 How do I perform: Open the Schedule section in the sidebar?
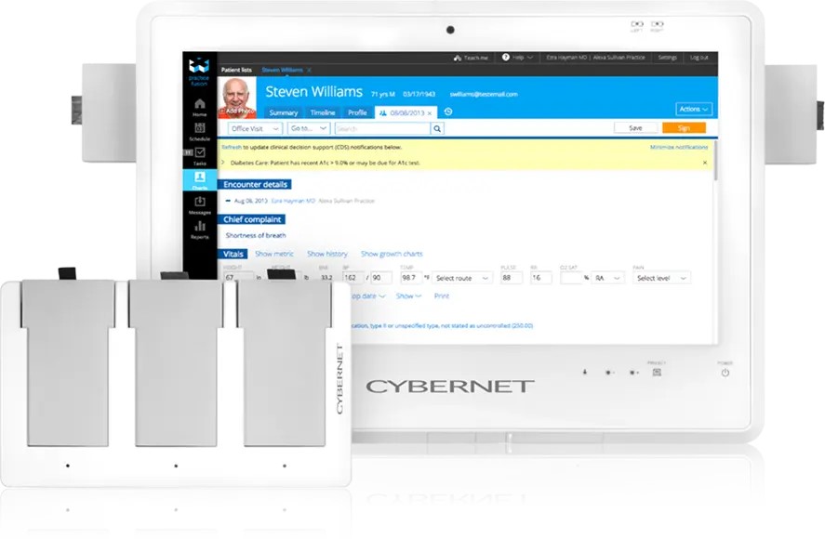pos(199,131)
